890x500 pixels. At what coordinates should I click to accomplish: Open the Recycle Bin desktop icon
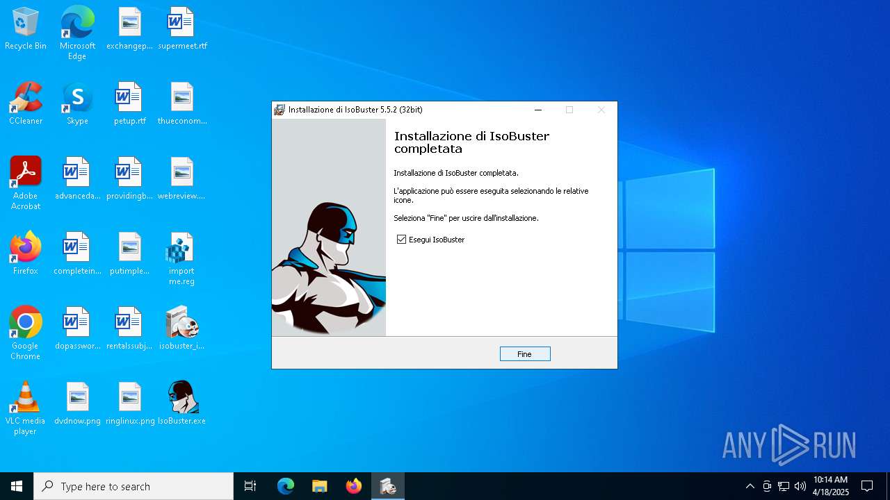[x=26, y=29]
